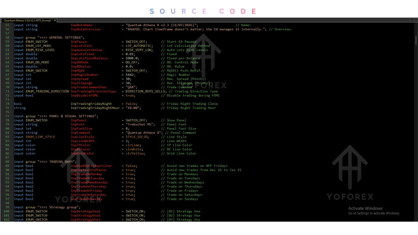Click the InpTradeOnSaturday variable name
The width and height of the screenshot is (418, 235).
coord(88,195)
